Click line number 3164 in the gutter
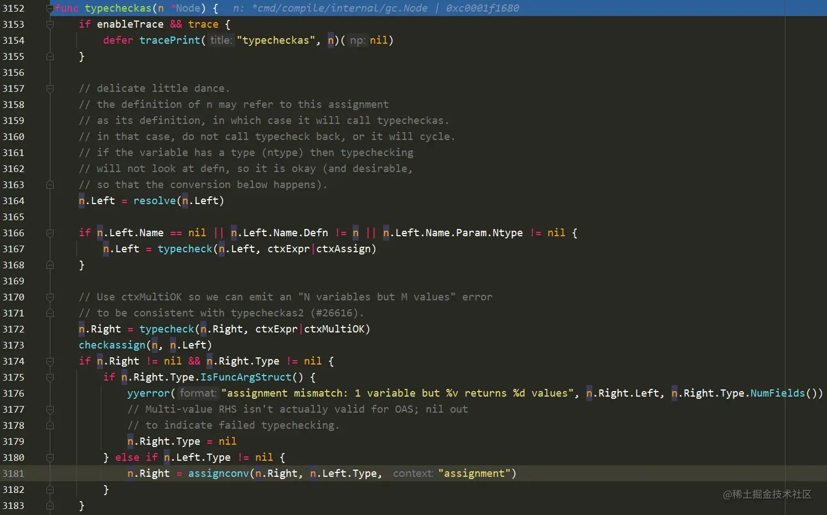The image size is (827, 515). click(x=13, y=201)
